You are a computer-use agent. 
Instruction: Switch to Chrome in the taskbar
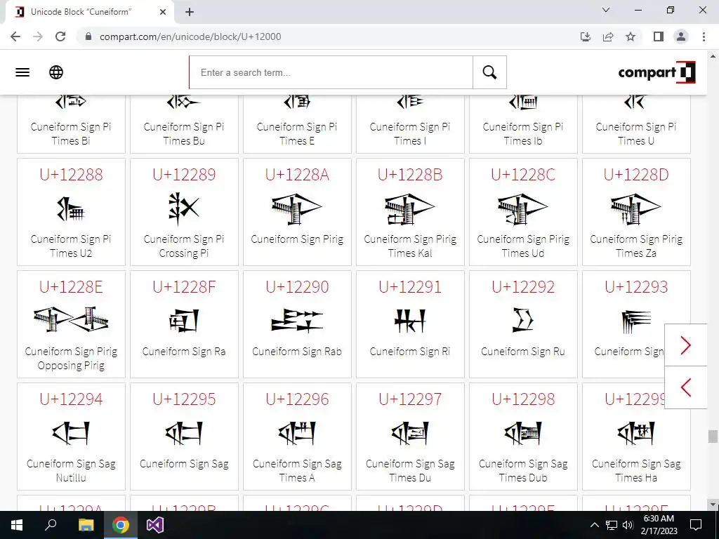pyautogui.click(x=121, y=525)
